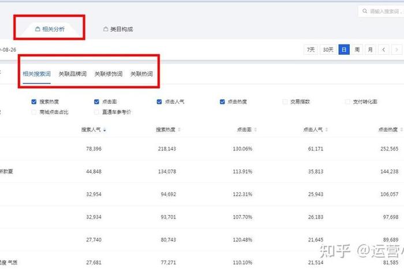This screenshot has width=404, height=271.
Task: Click the 113.91% table cell
Action: (242, 171)
